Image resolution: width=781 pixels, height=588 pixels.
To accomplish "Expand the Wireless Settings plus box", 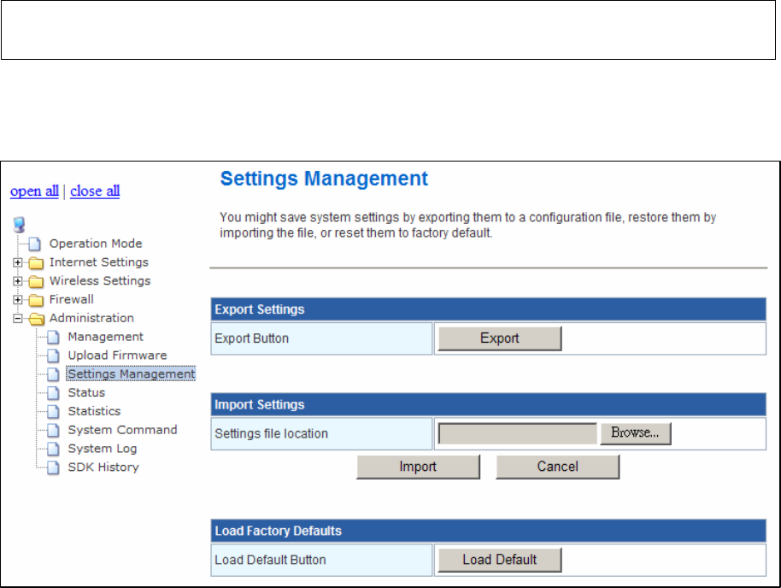I will coord(17,281).
